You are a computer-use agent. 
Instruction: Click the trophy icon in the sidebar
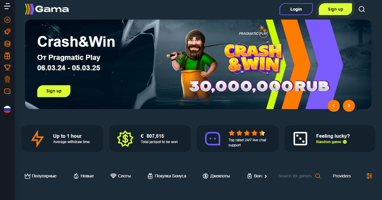point(7,67)
